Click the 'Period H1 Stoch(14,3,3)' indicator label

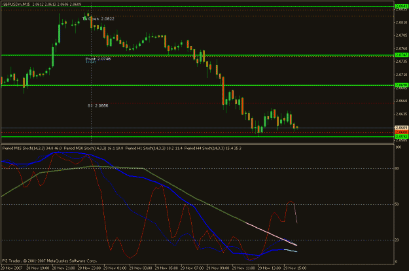click(x=145, y=149)
